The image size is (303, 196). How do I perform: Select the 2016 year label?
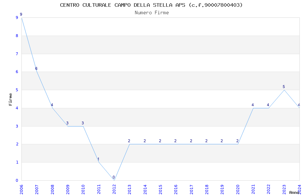[x=176, y=190]
